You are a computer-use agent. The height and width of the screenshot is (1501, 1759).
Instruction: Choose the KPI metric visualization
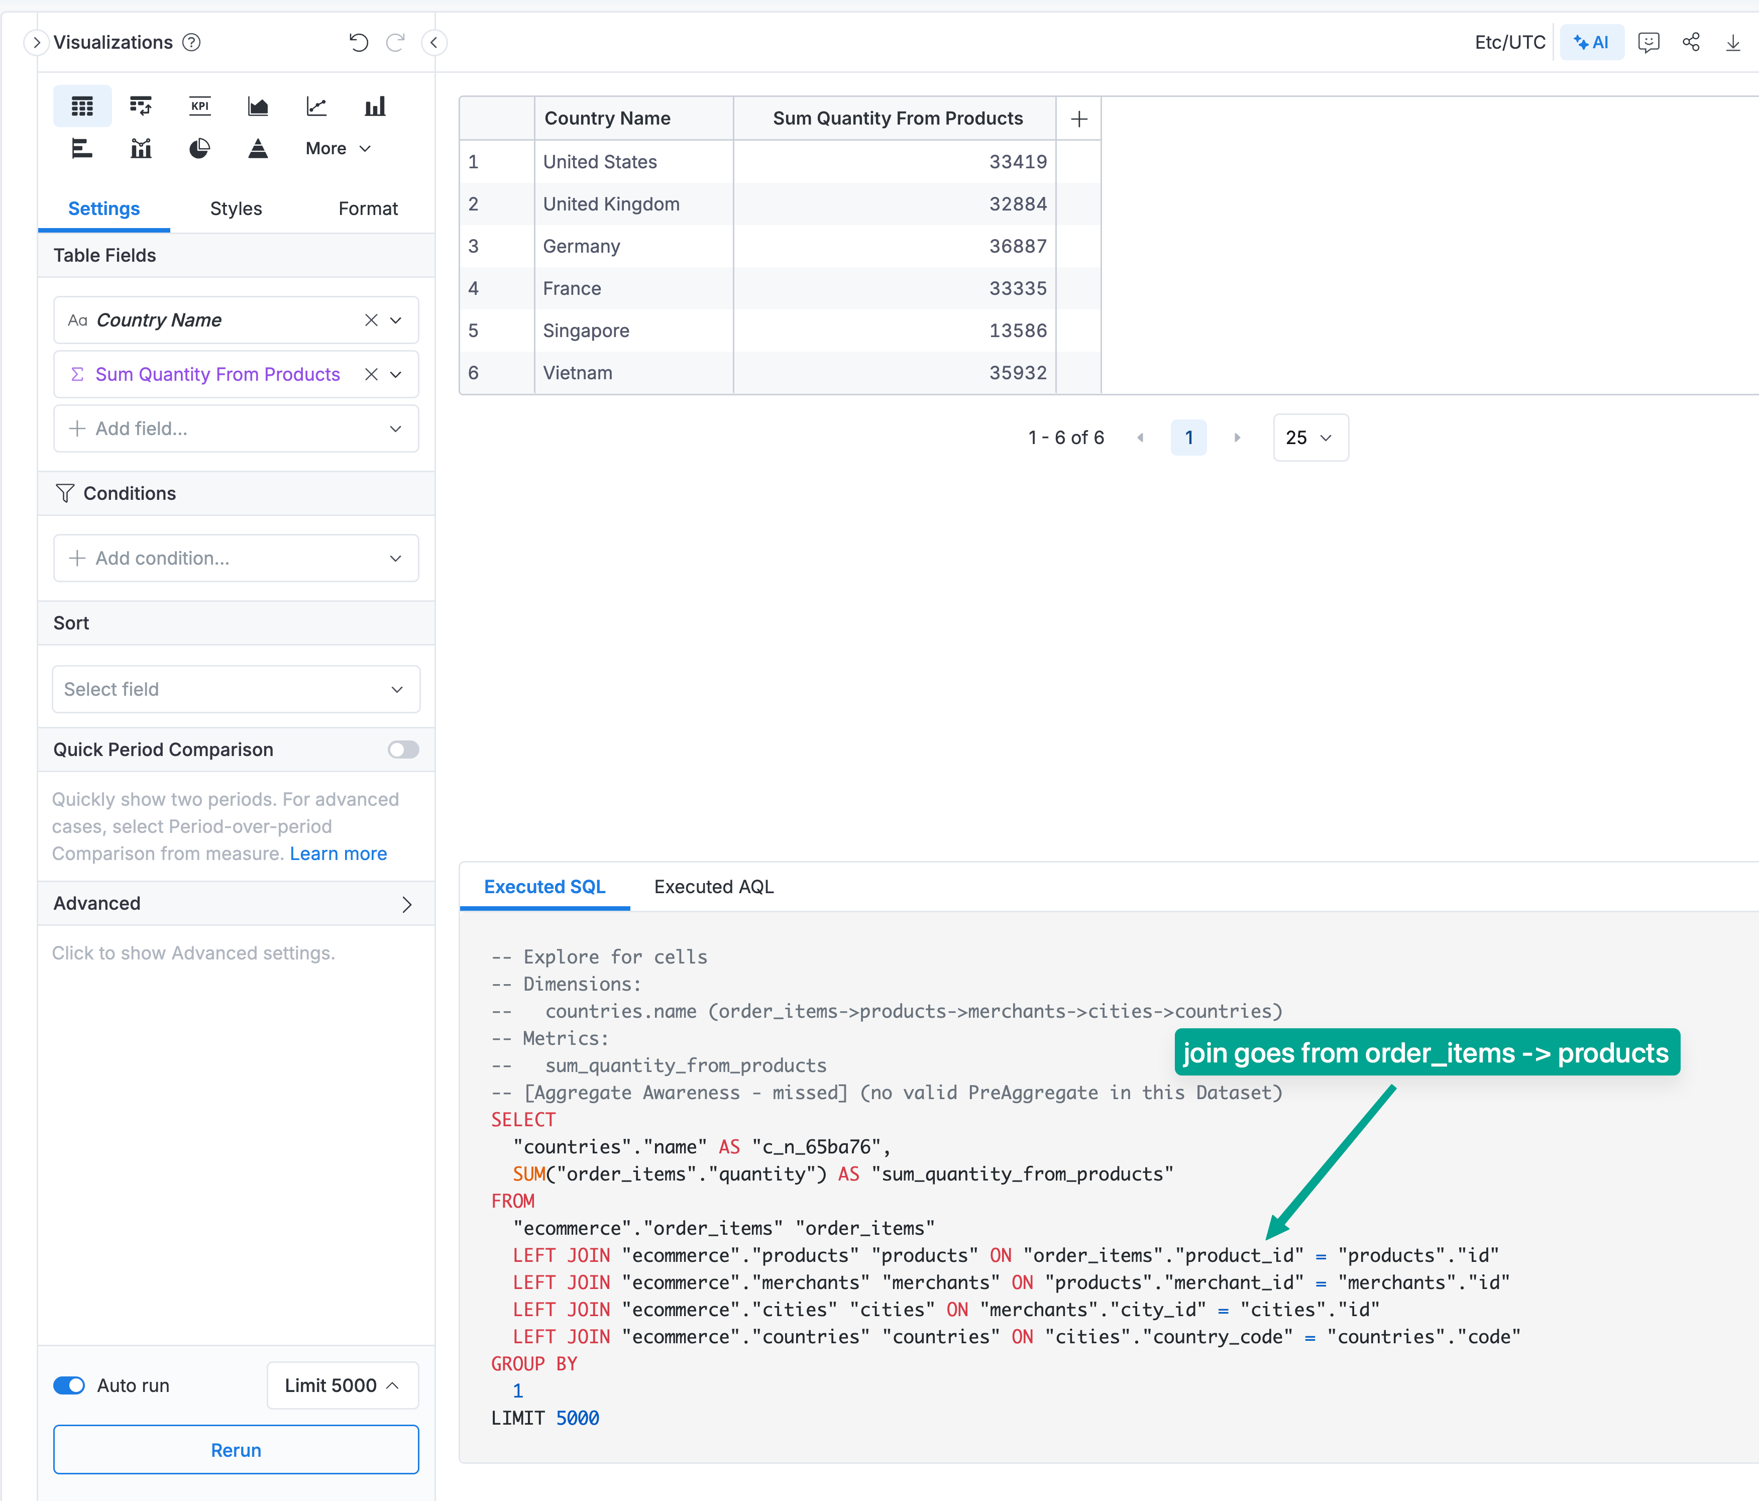click(199, 106)
